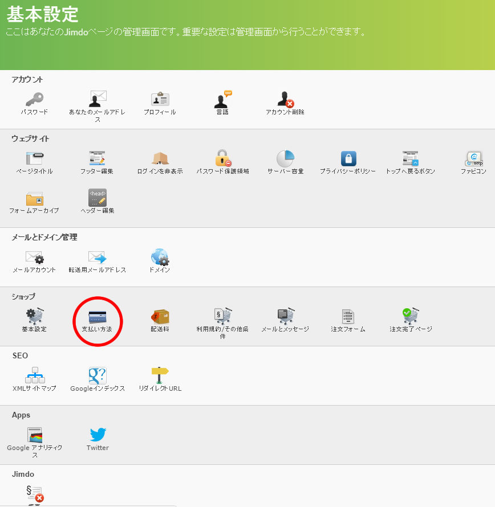Open shop 基本設定 cart gear icon

pos(35,316)
